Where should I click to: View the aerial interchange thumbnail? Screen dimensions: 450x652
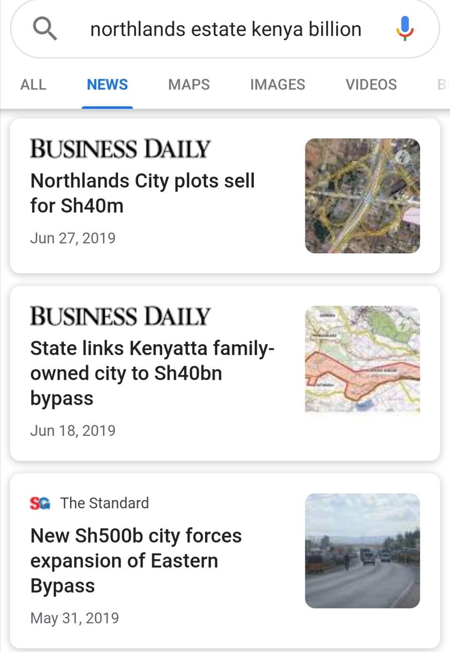tap(362, 196)
